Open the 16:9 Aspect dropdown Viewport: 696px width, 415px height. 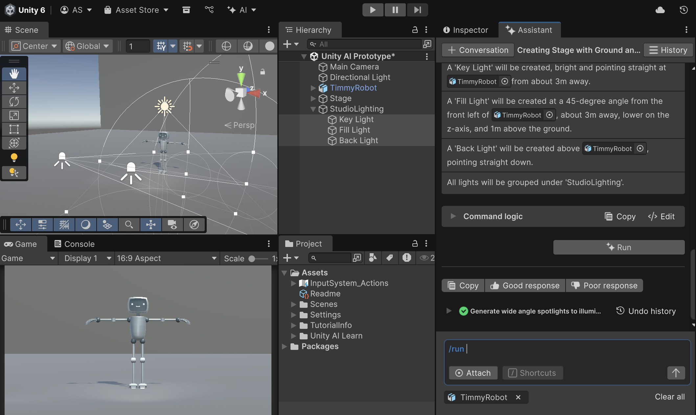(167, 258)
